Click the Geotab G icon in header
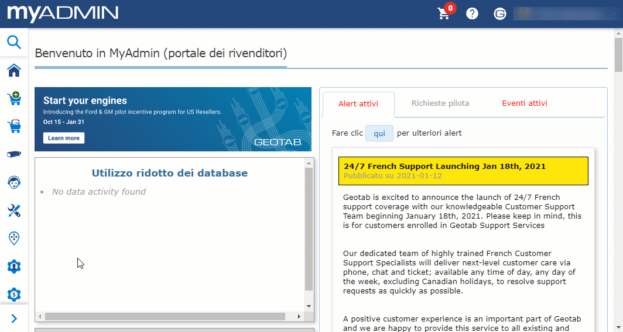Screen dimensions: 623x332 point(500,14)
